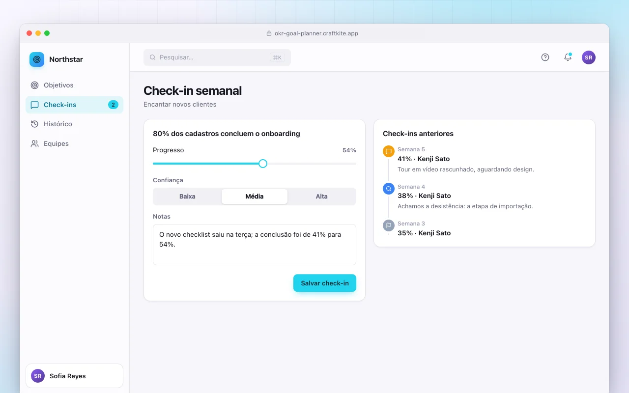Click the ⌘K shortcut hint
The width and height of the screenshot is (629, 393).
[277, 57]
